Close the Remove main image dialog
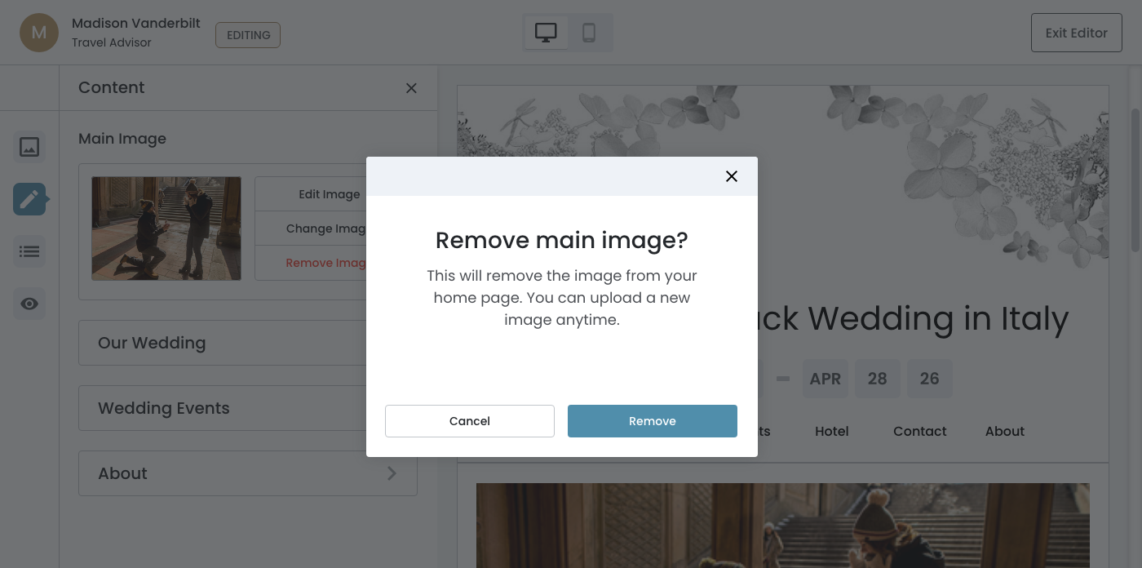Screen dimensions: 1142x568 click(732, 176)
